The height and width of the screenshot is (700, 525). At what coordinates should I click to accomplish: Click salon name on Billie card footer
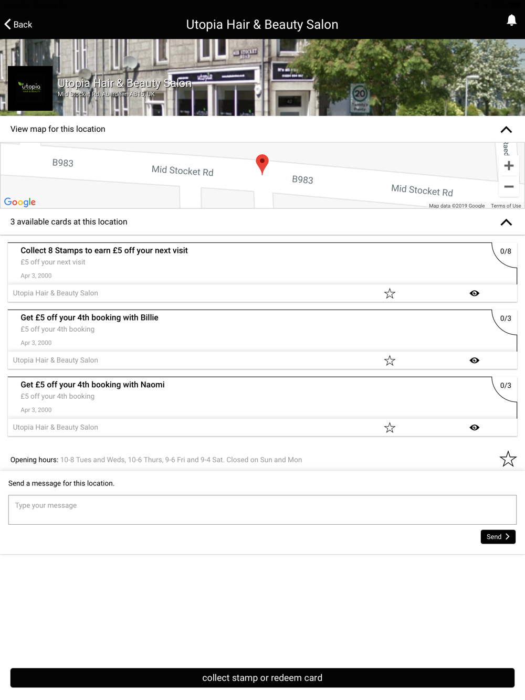click(56, 360)
